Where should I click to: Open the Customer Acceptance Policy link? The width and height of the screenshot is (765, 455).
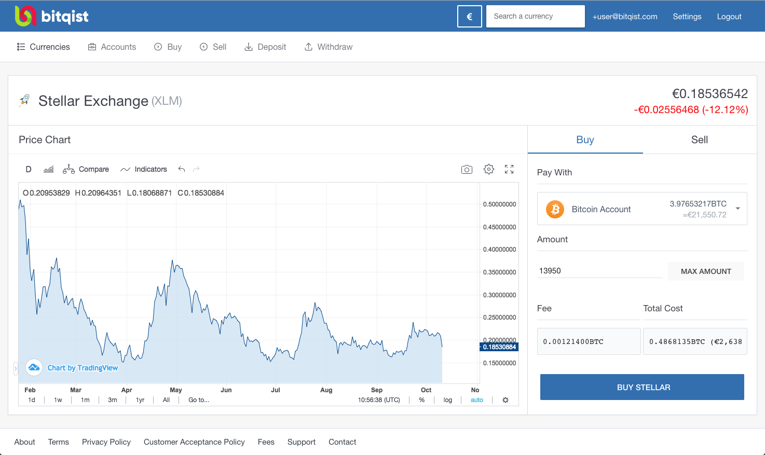[x=194, y=442]
